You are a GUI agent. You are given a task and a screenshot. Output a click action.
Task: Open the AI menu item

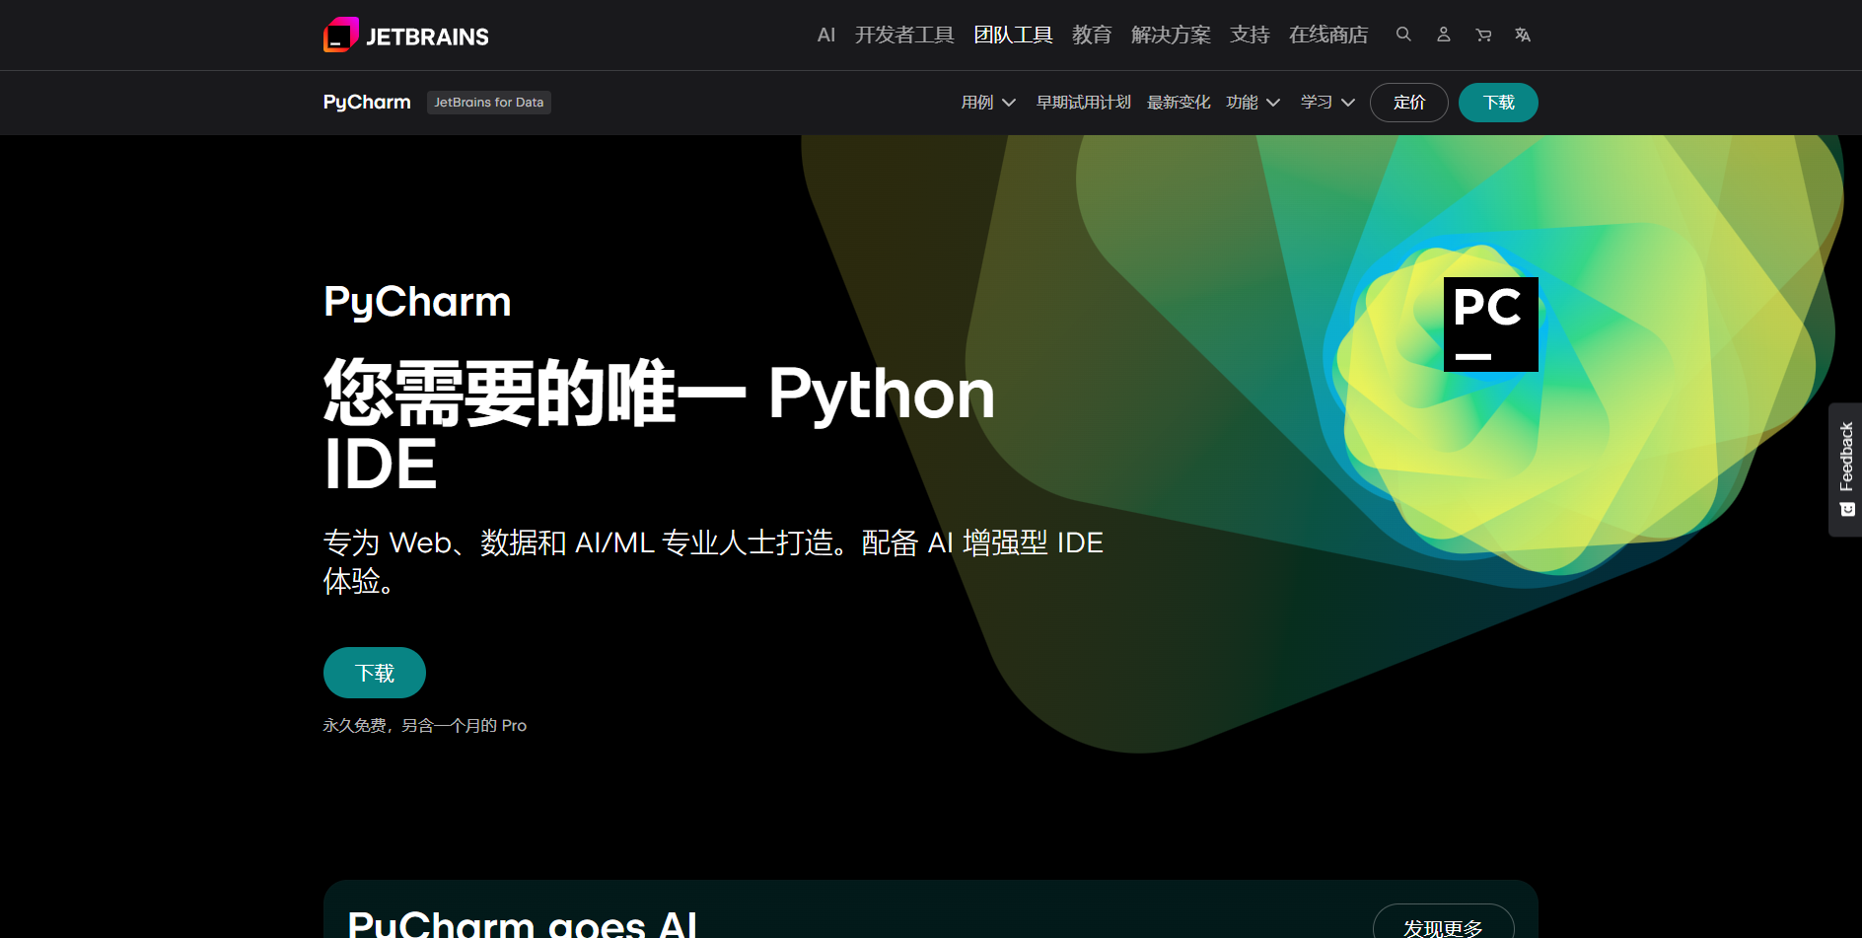pyautogui.click(x=826, y=35)
